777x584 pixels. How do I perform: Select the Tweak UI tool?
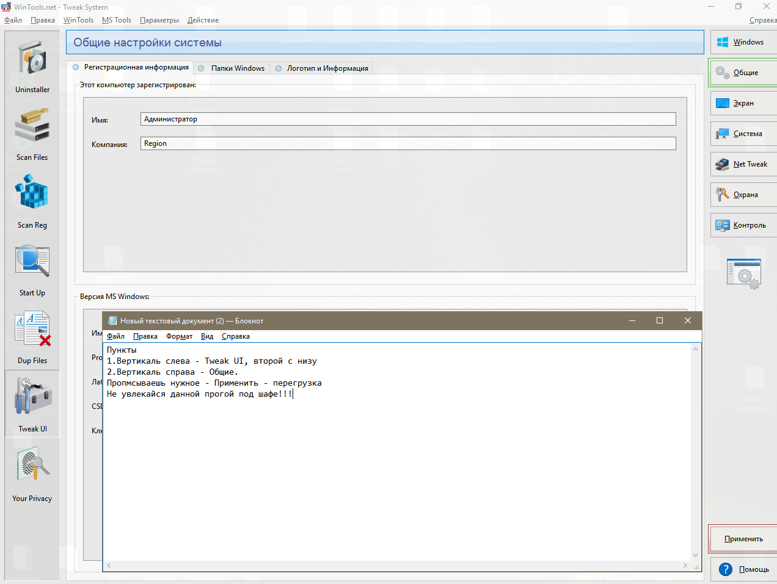pyautogui.click(x=32, y=404)
